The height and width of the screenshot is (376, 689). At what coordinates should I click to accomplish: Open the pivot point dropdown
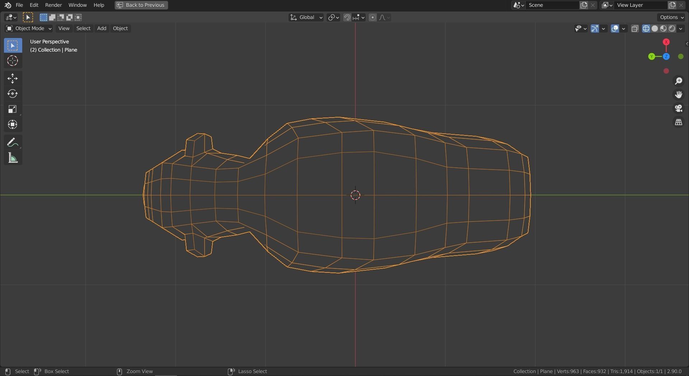333,17
